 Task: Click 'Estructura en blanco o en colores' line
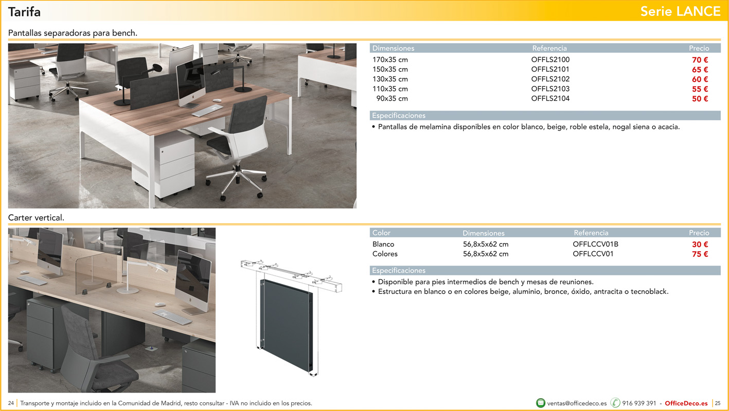tap(520, 292)
